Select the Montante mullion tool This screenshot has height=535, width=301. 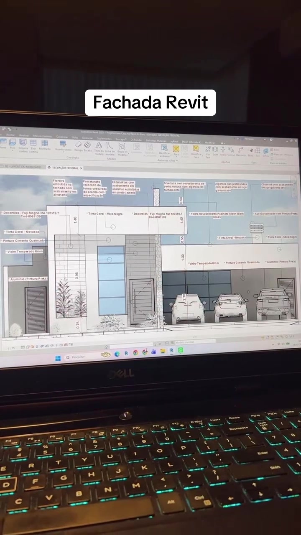click(45, 145)
